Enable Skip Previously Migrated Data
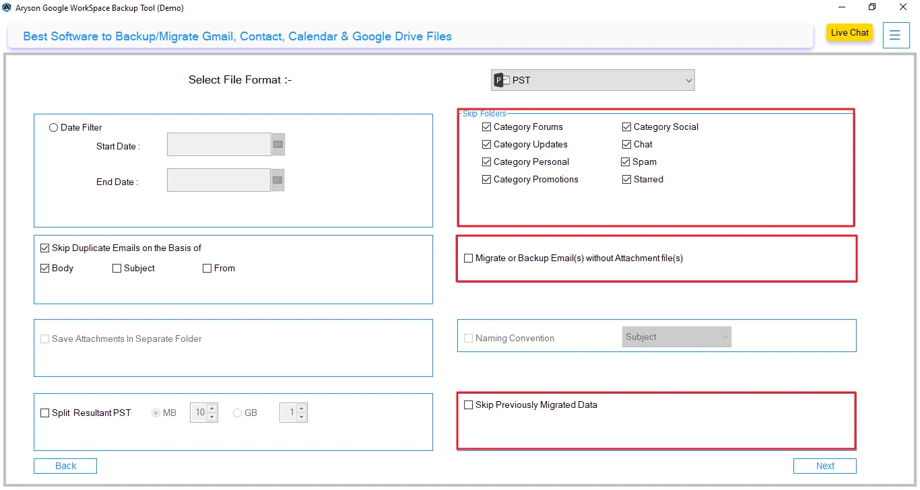Image resolution: width=920 pixels, height=490 pixels. tap(468, 405)
